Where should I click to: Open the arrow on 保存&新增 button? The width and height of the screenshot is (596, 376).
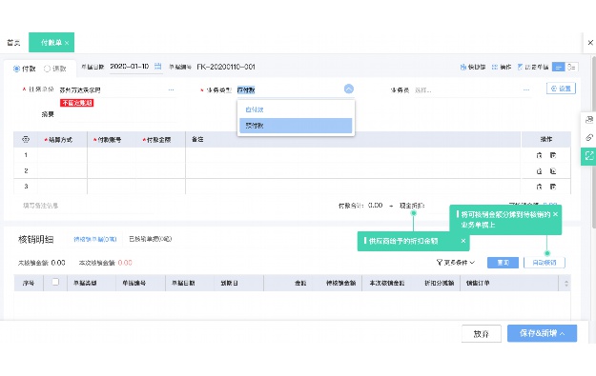(x=563, y=333)
